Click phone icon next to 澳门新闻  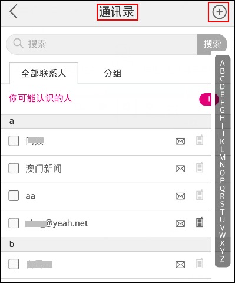point(200,167)
